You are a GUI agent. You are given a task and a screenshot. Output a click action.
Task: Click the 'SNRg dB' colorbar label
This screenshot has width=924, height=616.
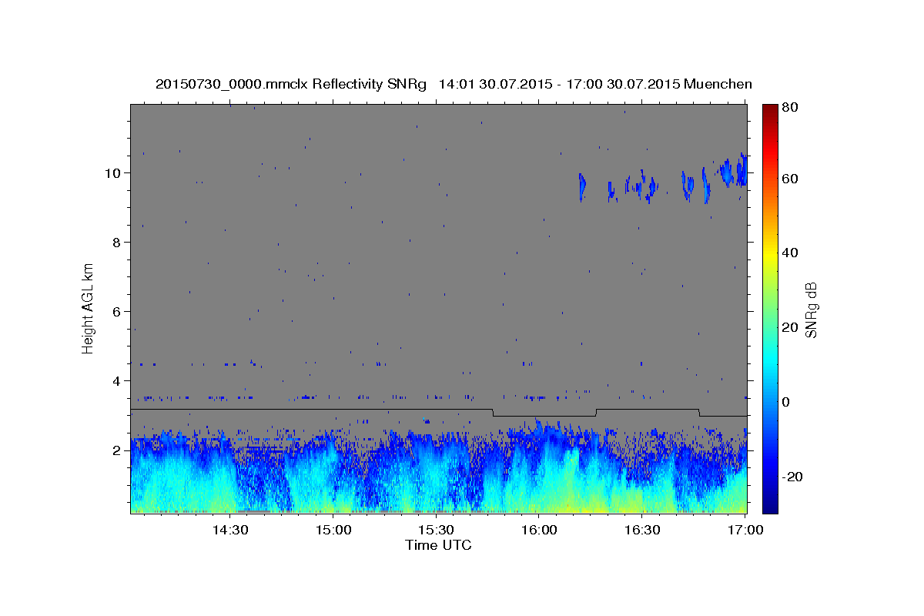(x=811, y=310)
